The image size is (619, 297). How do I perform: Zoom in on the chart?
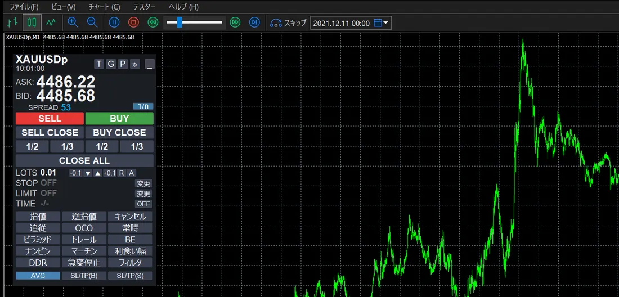[73, 22]
